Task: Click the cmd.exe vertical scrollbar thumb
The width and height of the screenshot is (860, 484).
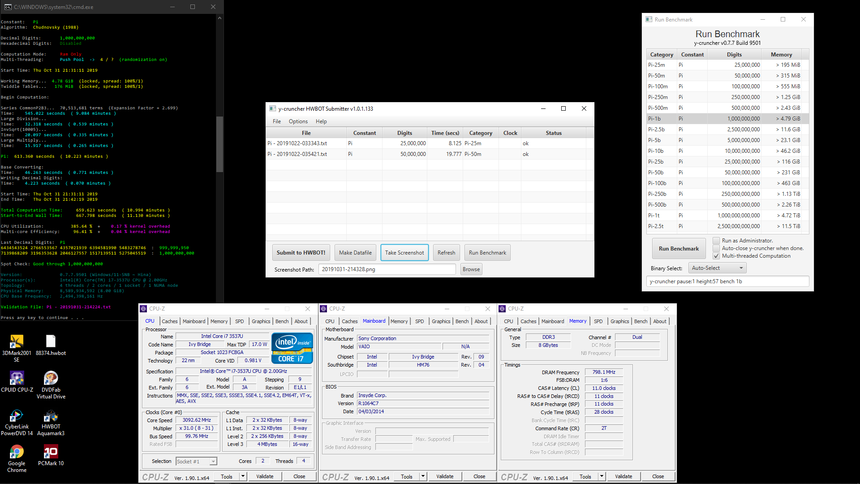Action: (x=219, y=144)
